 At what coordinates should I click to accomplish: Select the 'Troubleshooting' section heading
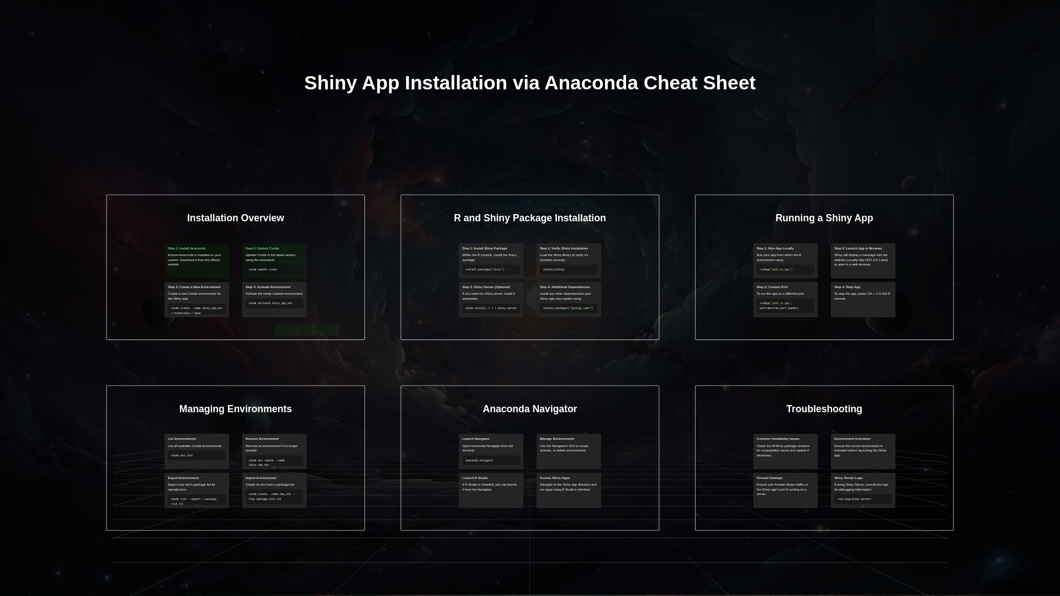point(824,409)
